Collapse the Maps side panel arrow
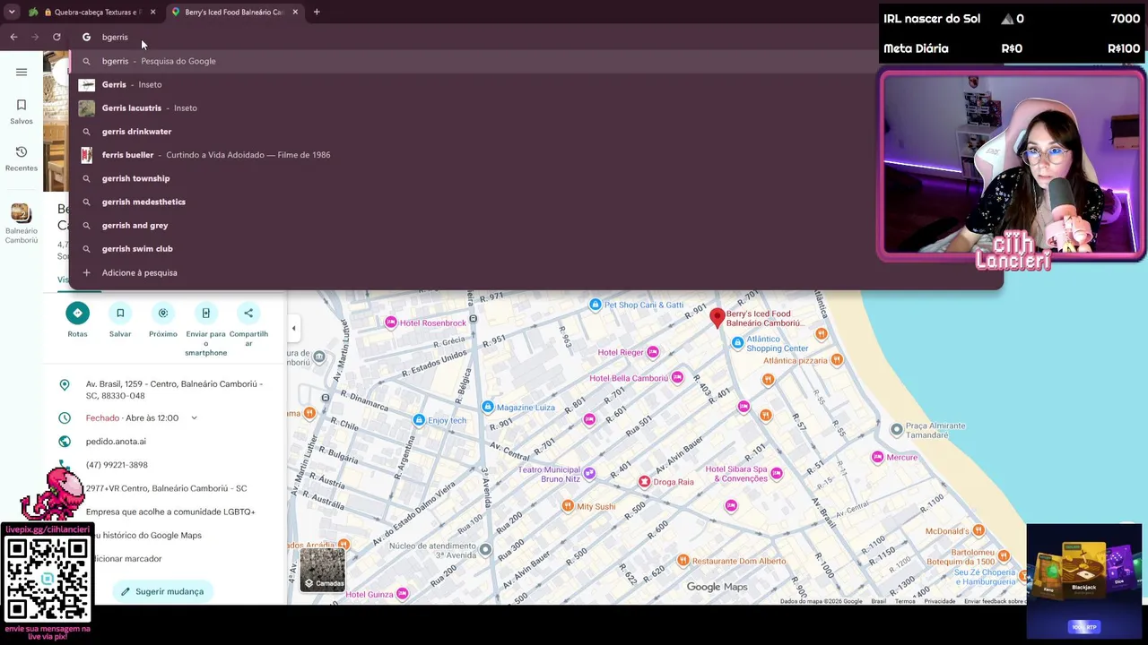This screenshot has width=1148, height=645. (x=293, y=329)
